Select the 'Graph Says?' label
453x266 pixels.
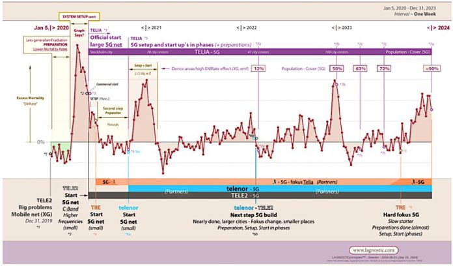pos(79,33)
